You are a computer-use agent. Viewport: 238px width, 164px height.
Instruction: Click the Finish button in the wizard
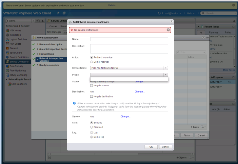[x=187, y=135]
